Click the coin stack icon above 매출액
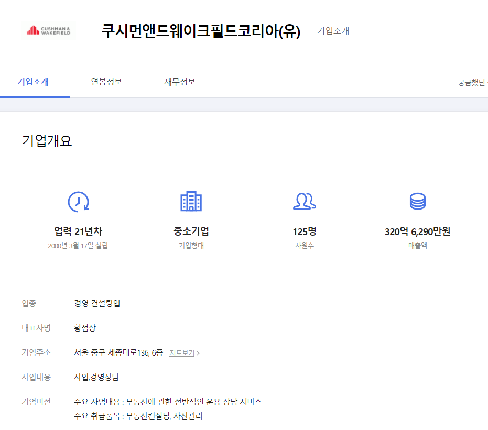 pos(417,201)
